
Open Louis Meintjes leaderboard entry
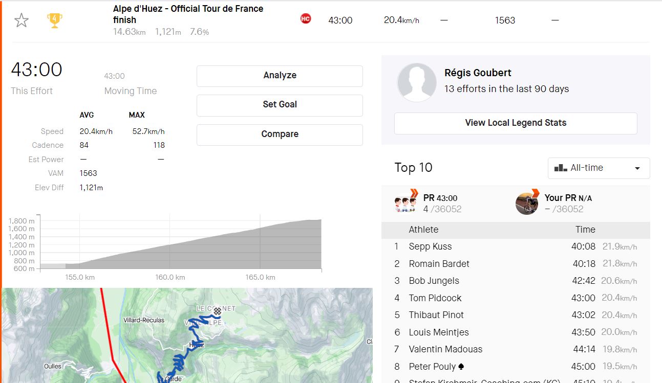click(x=439, y=332)
